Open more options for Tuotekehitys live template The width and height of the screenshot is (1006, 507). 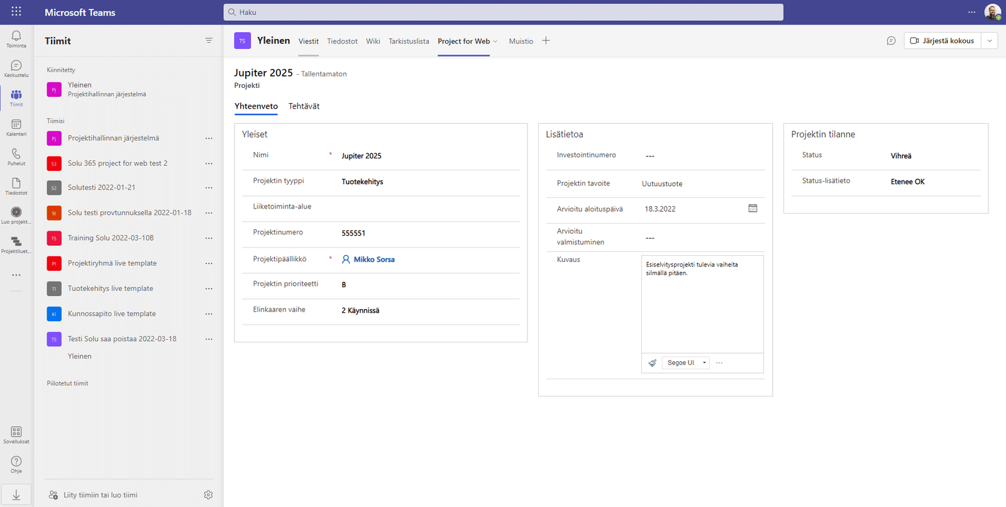pyautogui.click(x=209, y=289)
